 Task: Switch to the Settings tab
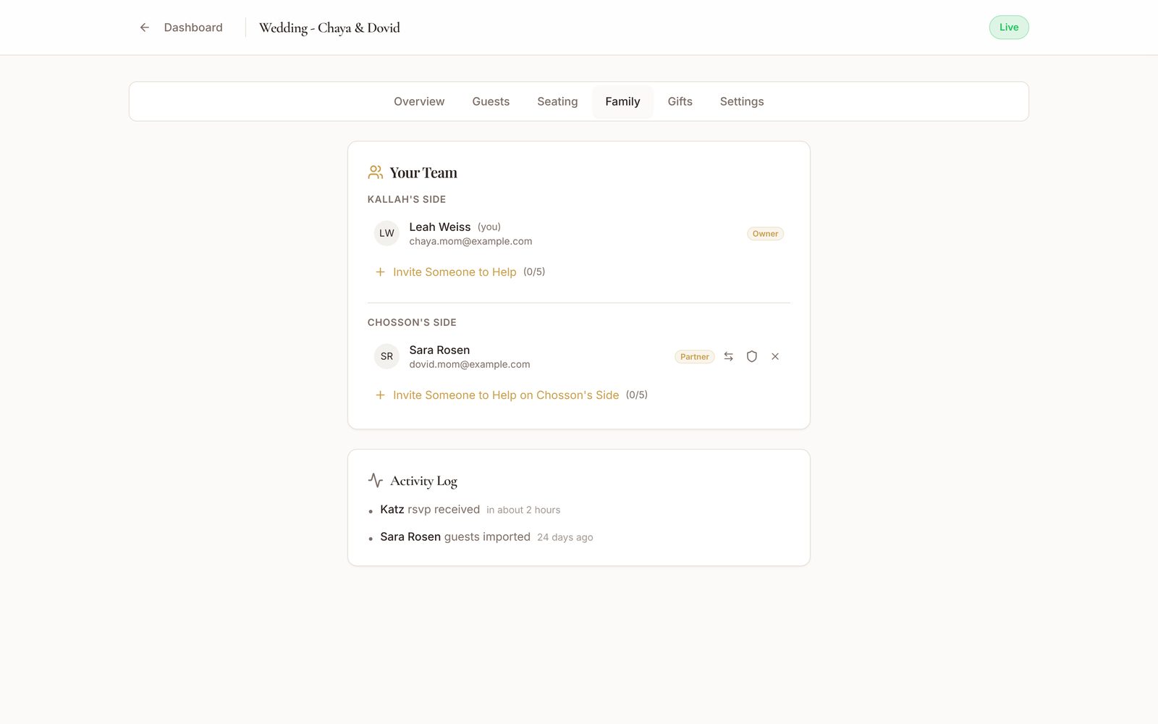742,101
